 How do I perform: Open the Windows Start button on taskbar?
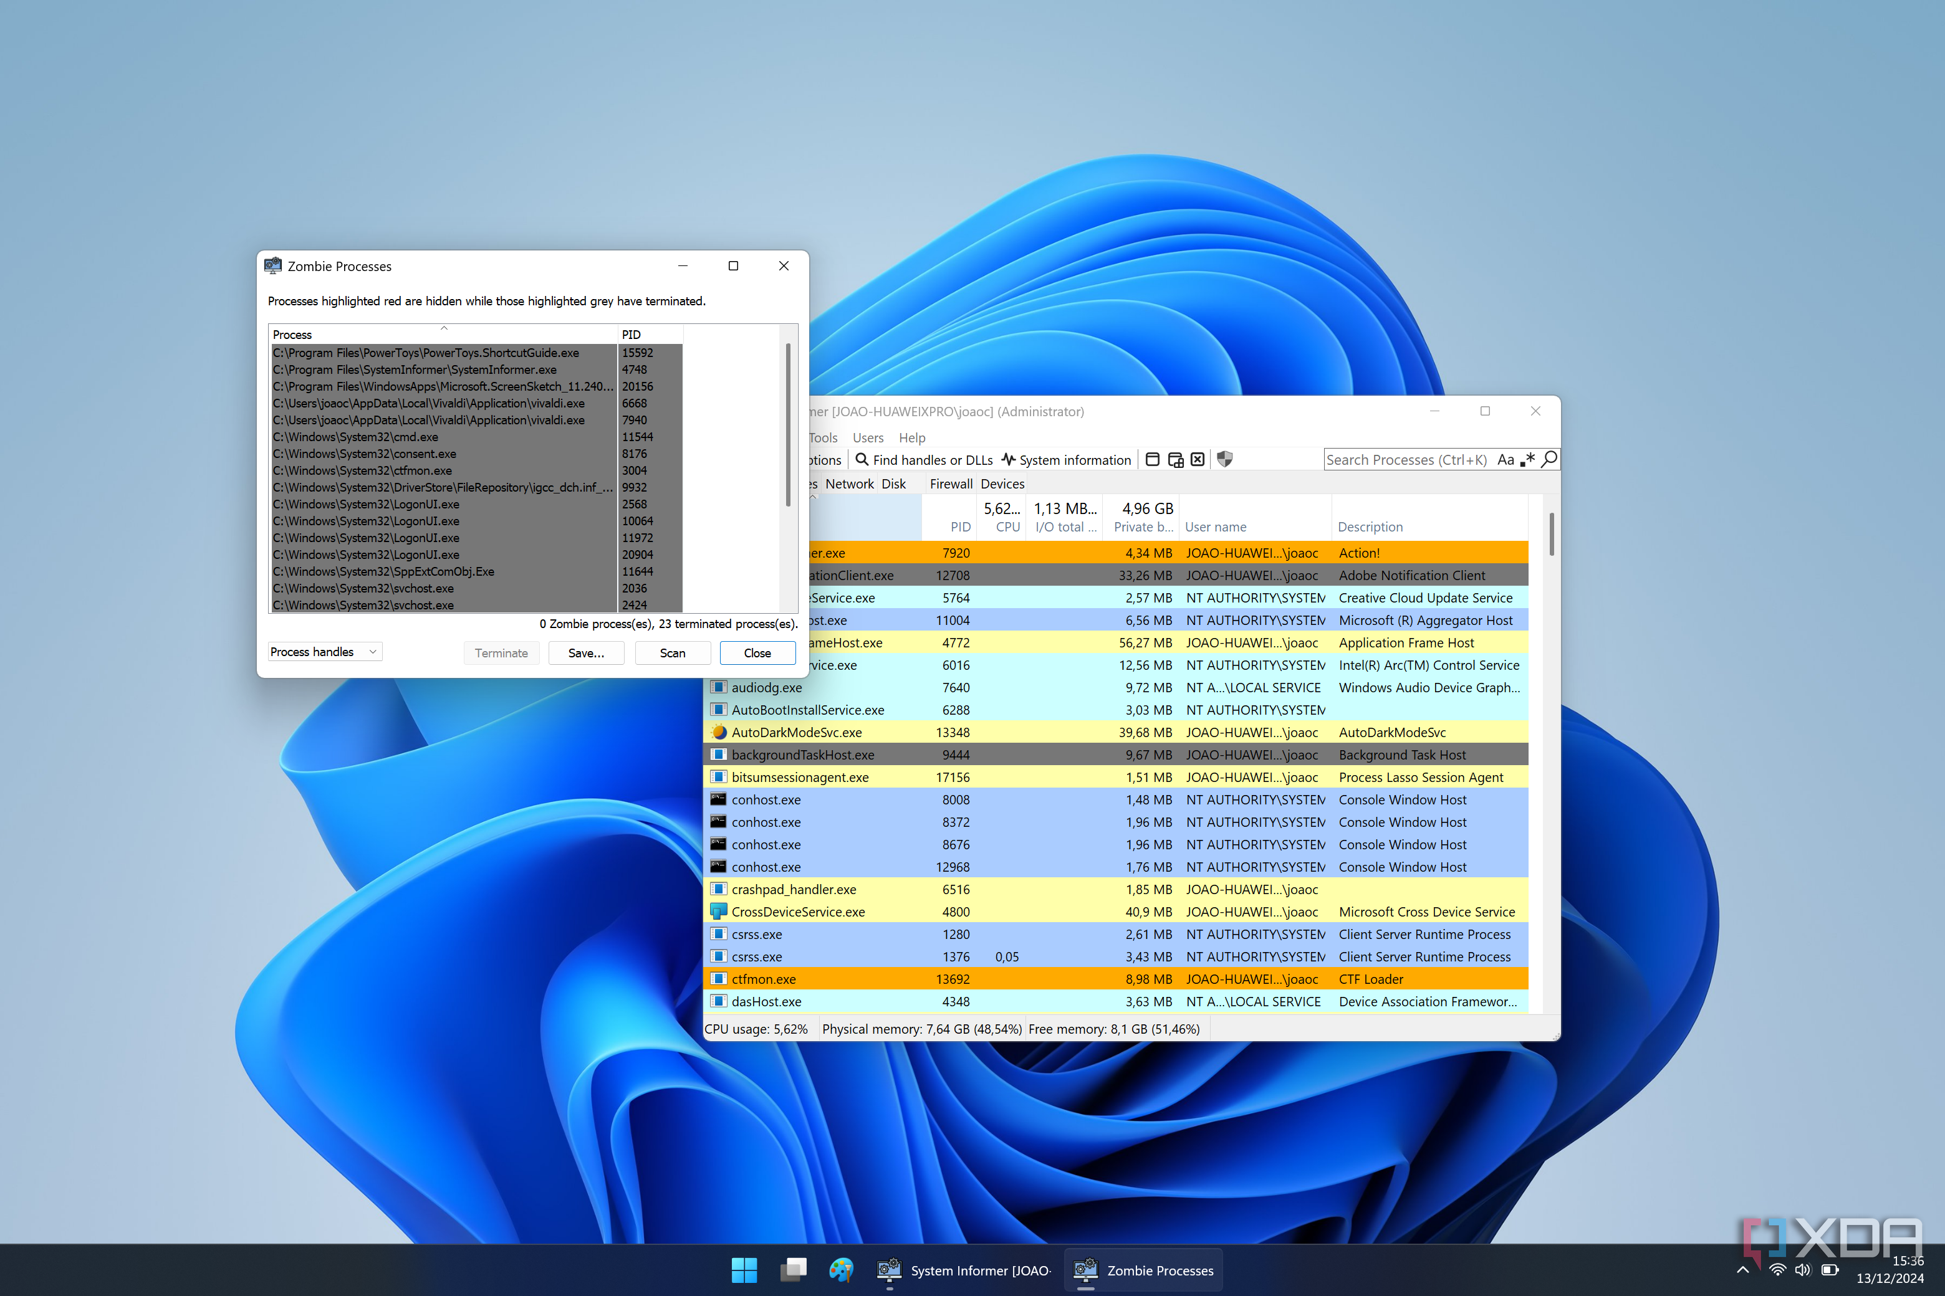pos(744,1270)
